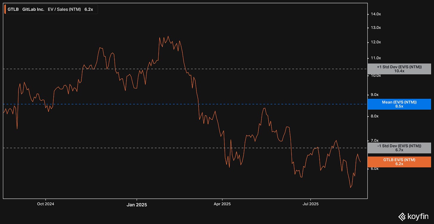Click the Apr 2025 x-axis label
This screenshot has width=434, height=224.
coord(222,204)
